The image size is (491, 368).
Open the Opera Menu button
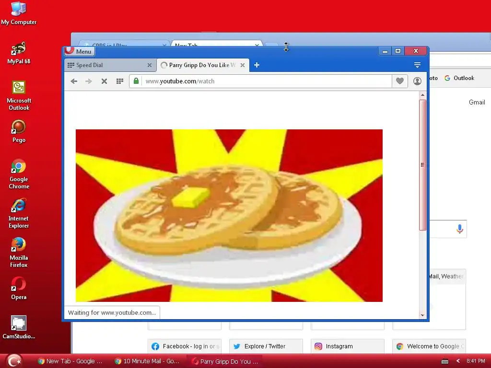(x=80, y=51)
